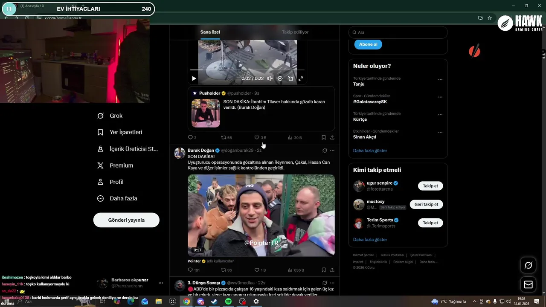Open Grok actions on 3. Dünya Savaşı post
The height and width of the screenshot is (307, 546).
click(325, 283)
